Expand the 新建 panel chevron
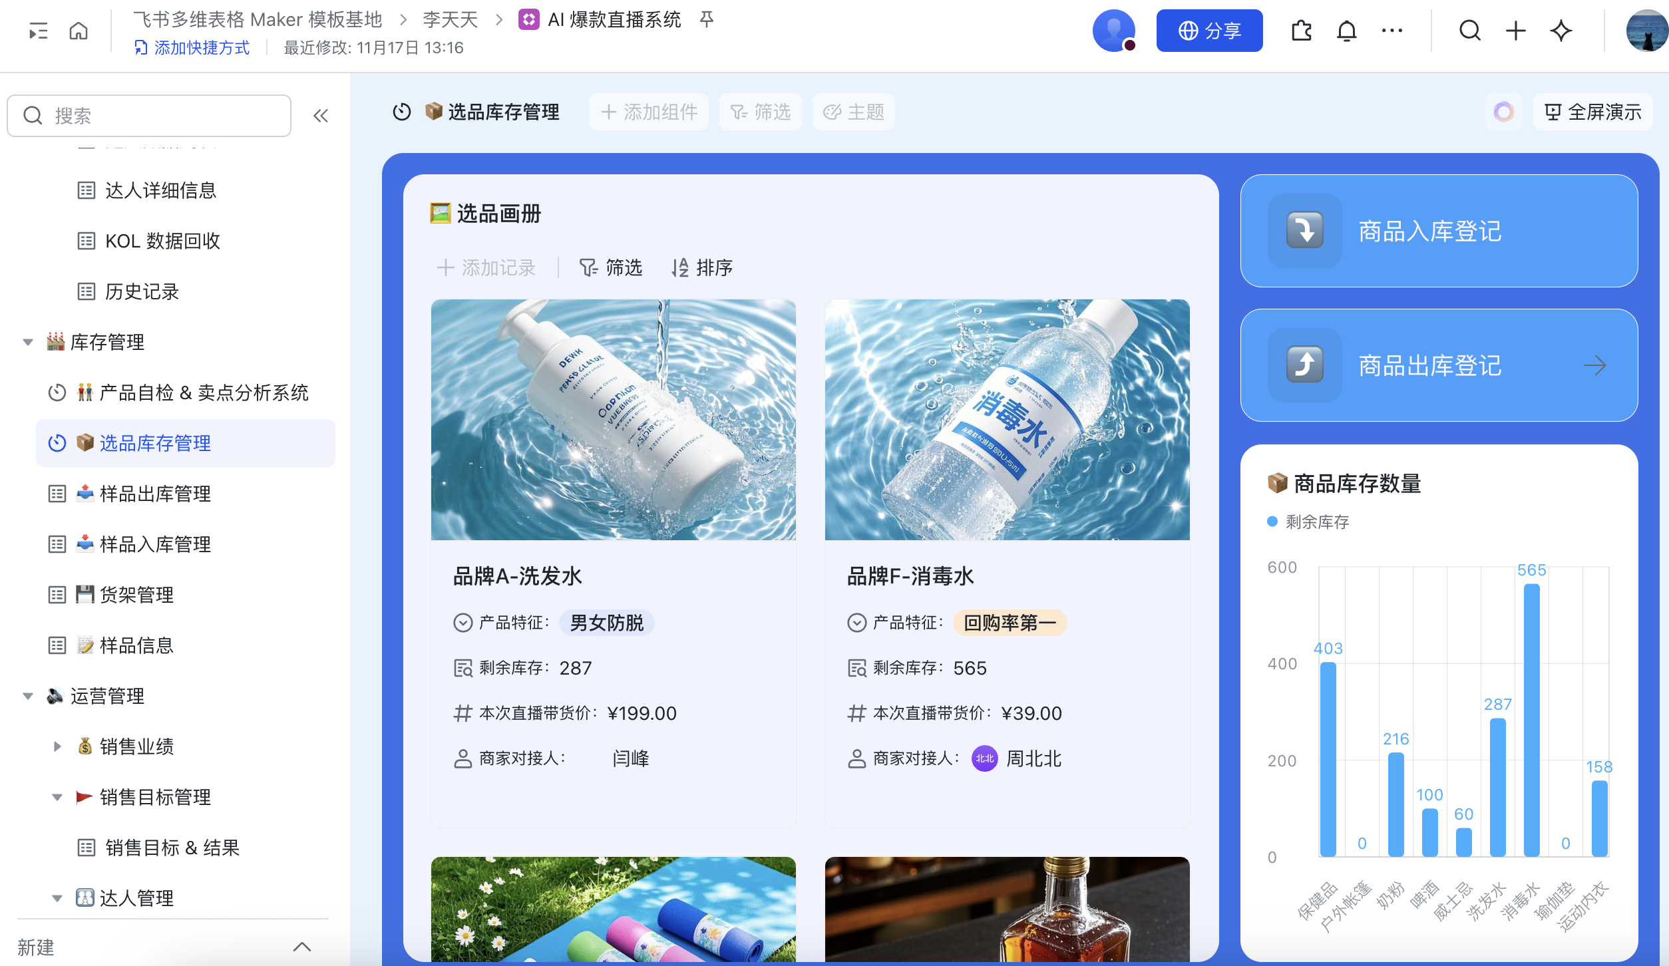Screen dimensions: 1669x966 tap(302, 946)
